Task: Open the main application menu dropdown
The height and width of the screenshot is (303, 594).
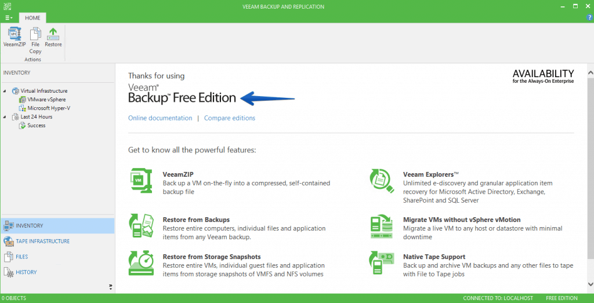Action: pyautogui.click(x=9, y=18)
